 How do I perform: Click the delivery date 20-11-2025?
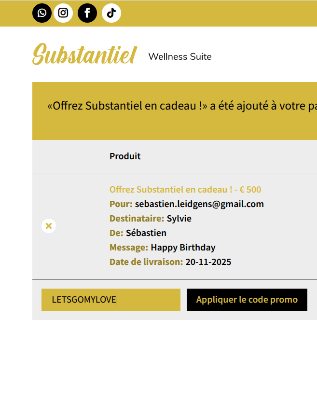pyautogui.click(x=208, y=262)
